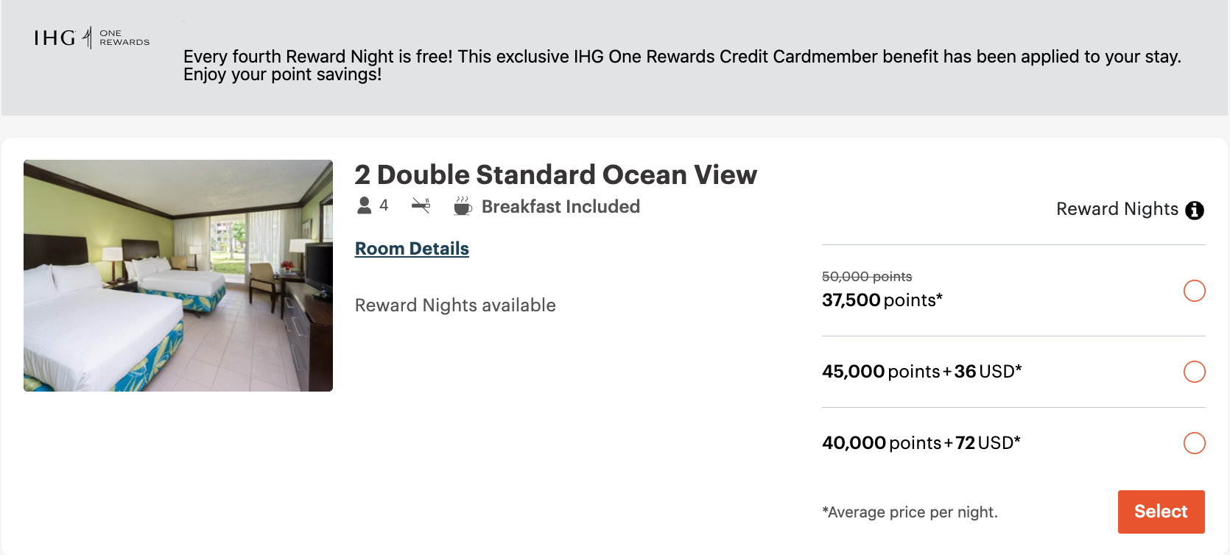Select the 37,500 points radio button

[x=1194, y=291]
